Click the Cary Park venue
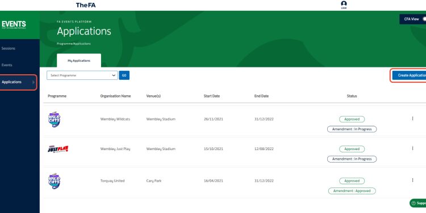426x213 pixels. 154,181
